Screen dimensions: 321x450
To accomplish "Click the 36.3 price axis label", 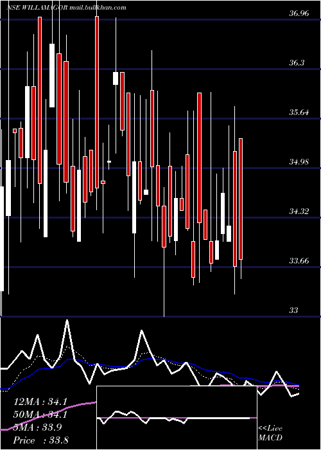I will pos(297,63).
